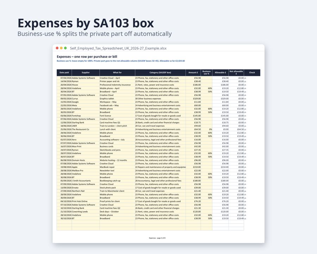Image resolution: width=317 pixels, height=254 pixels.
Task: Click the 'Apple' supplier cell
Action: [86, 167]
